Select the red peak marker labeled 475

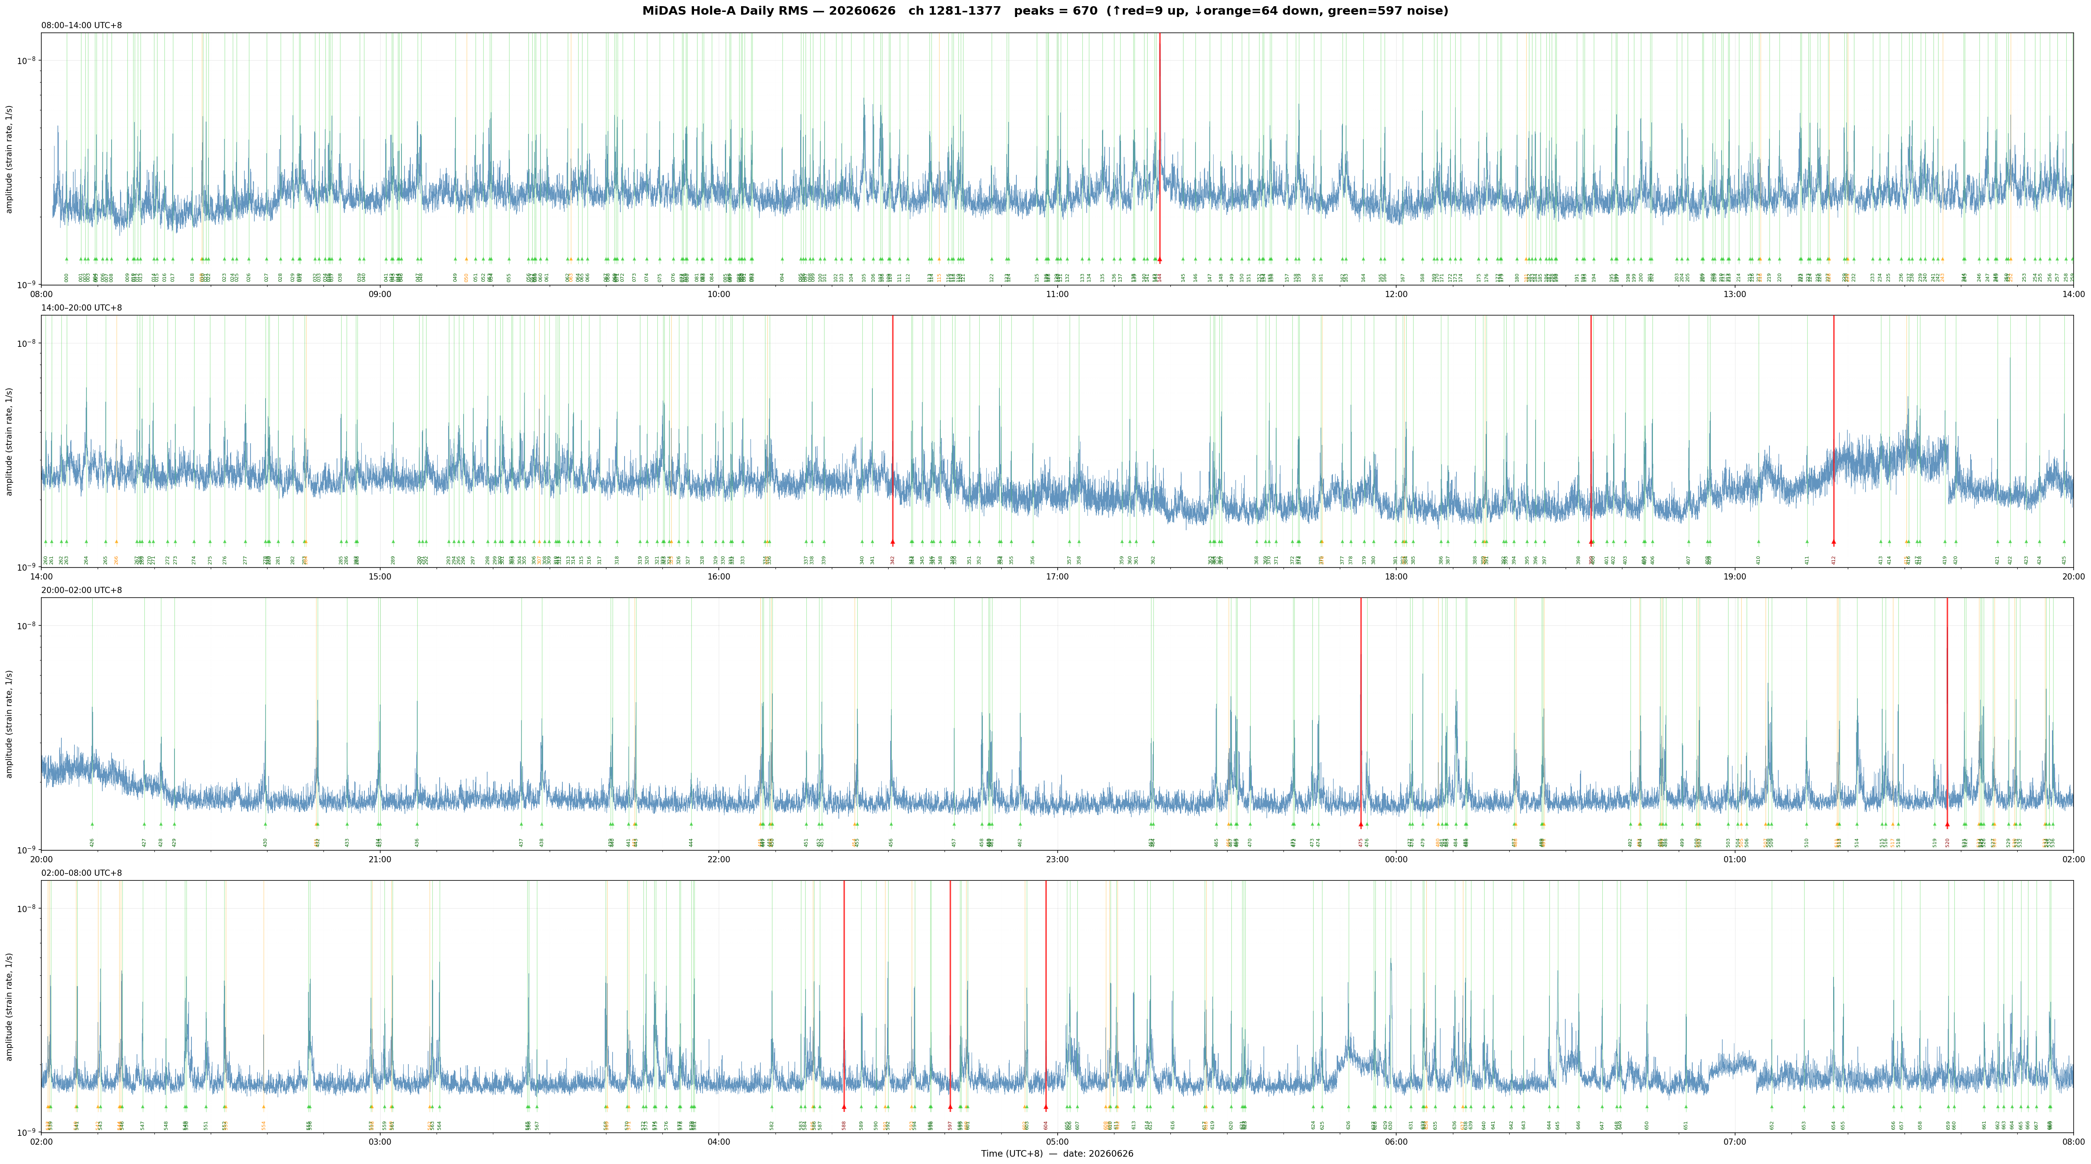tap(1361, 825)
